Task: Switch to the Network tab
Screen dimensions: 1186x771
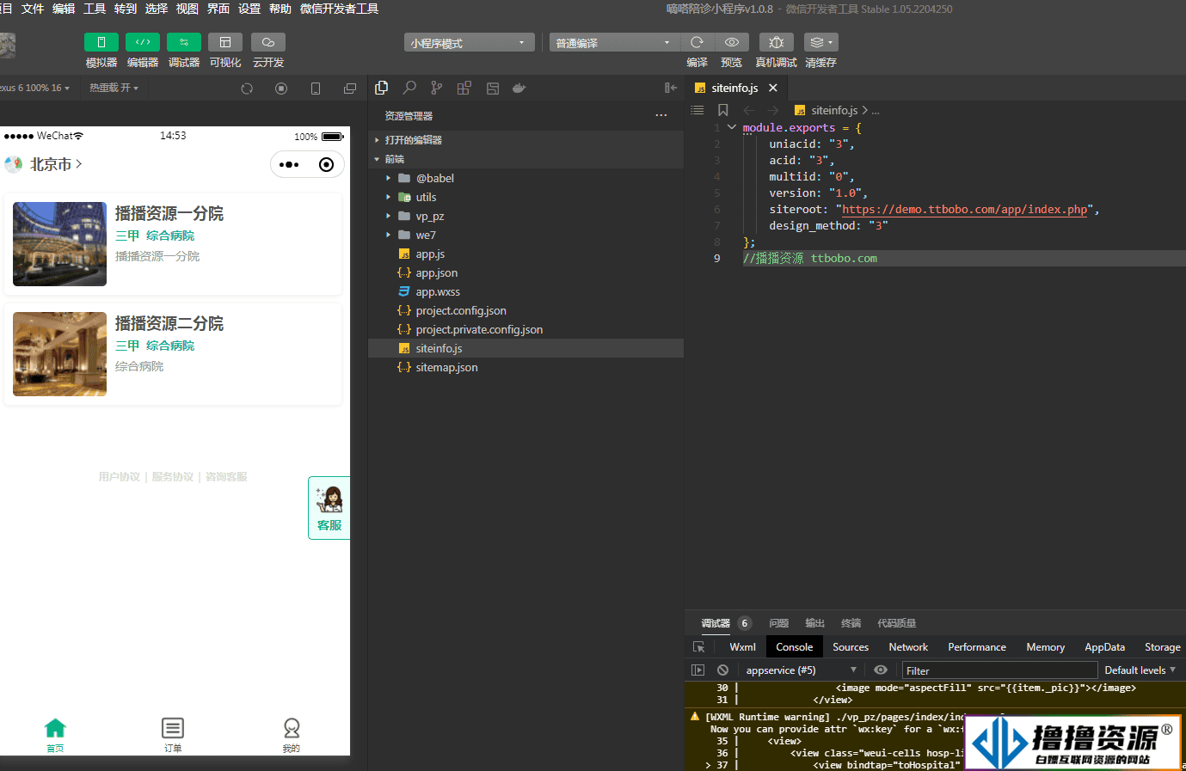Action: 908,647
